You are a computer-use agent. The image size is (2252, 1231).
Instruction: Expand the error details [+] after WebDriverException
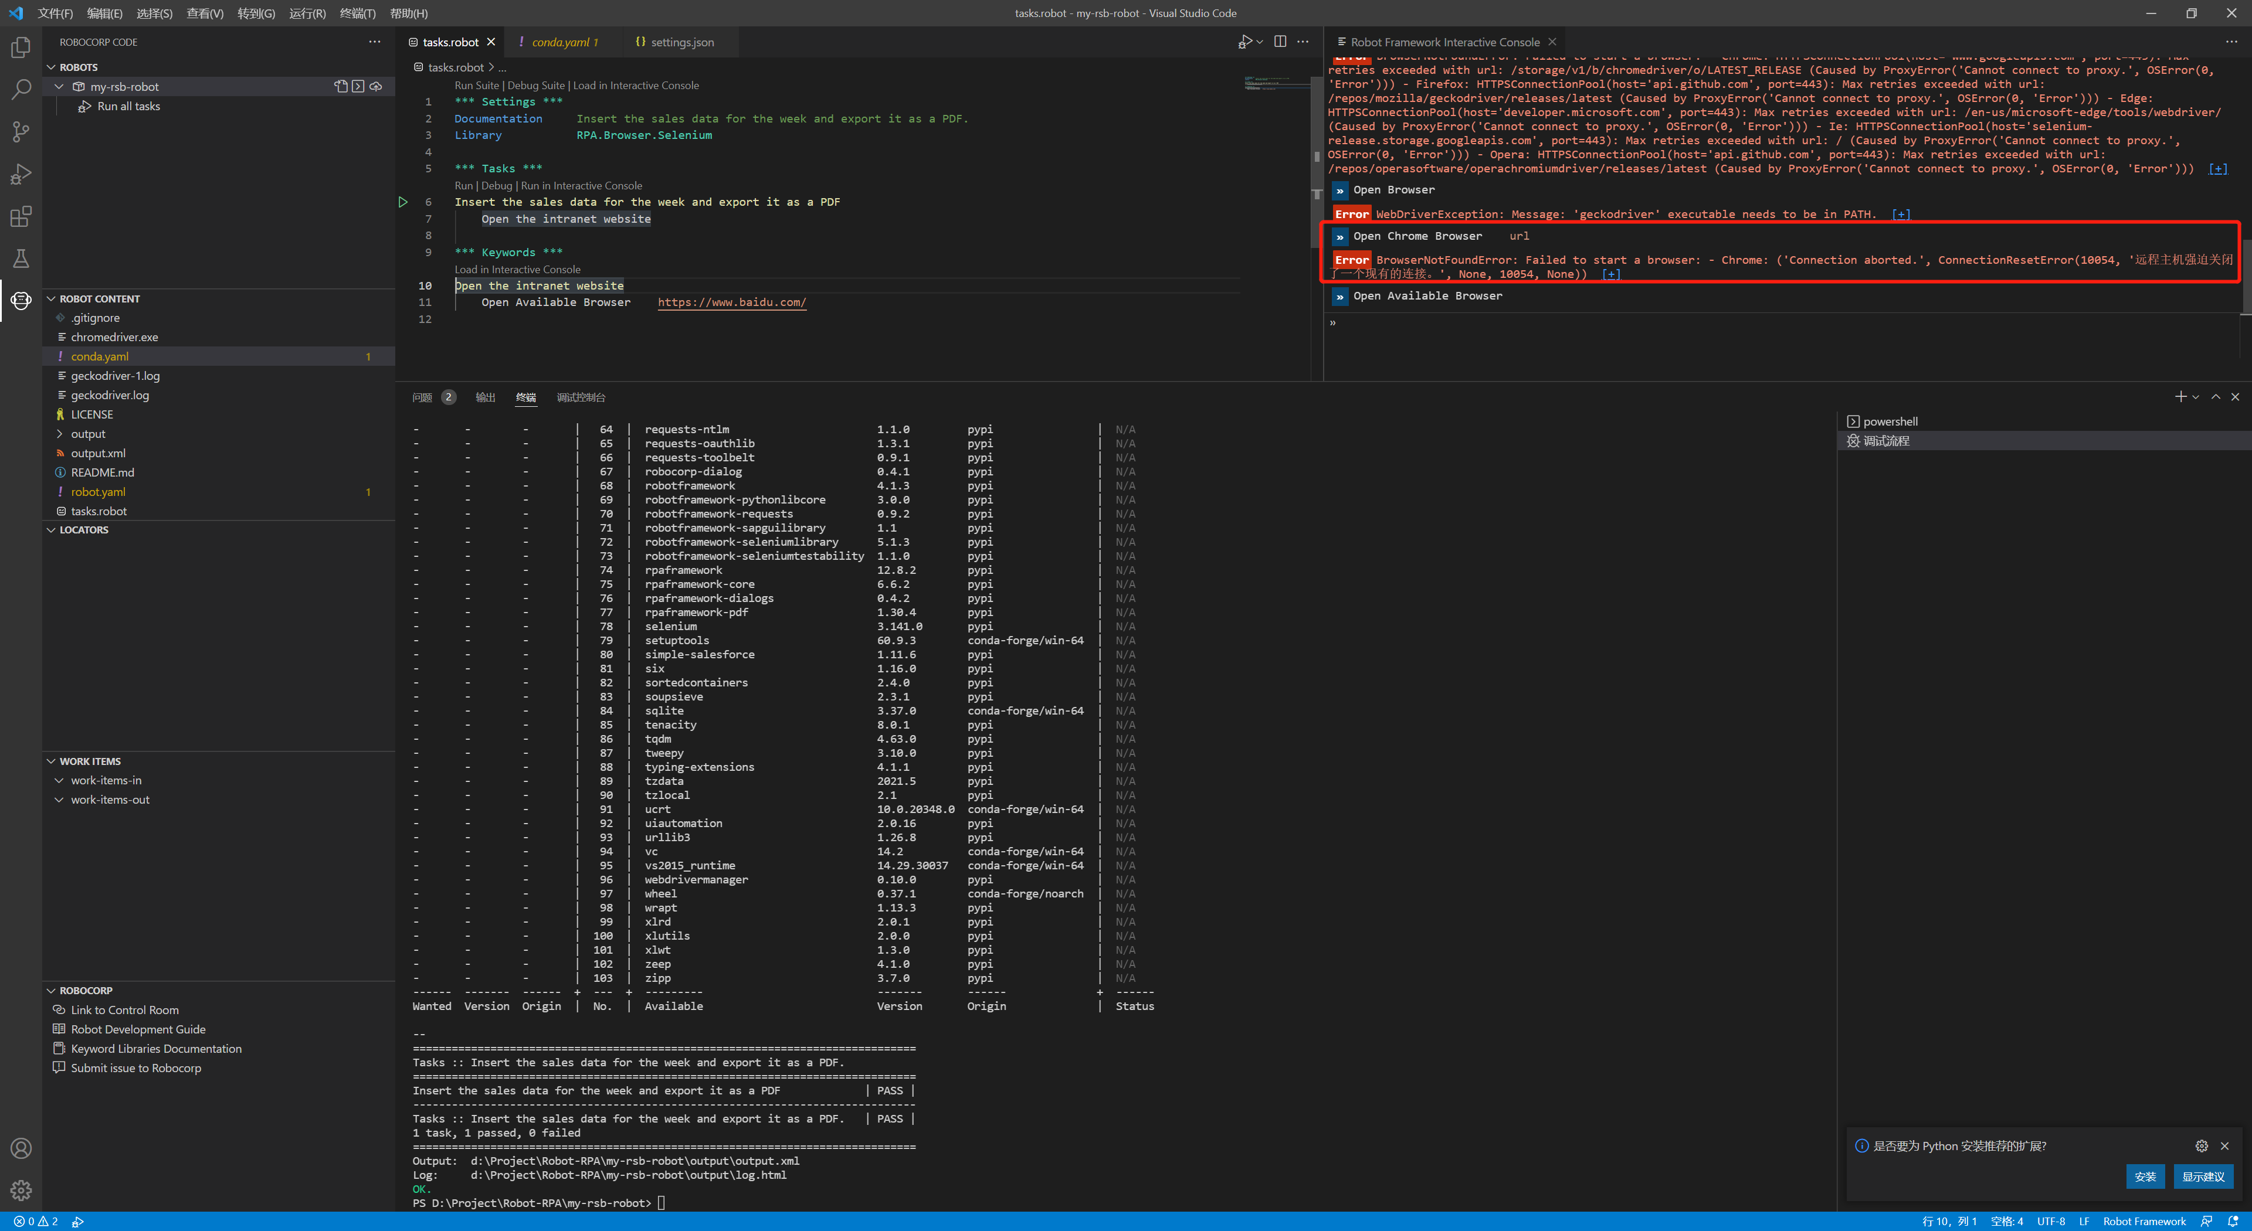[x=1901, y=214]
